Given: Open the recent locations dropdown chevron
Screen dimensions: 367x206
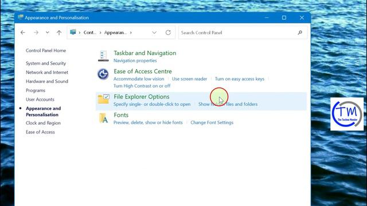Looking at the screenshot, I should coord(48,33).
